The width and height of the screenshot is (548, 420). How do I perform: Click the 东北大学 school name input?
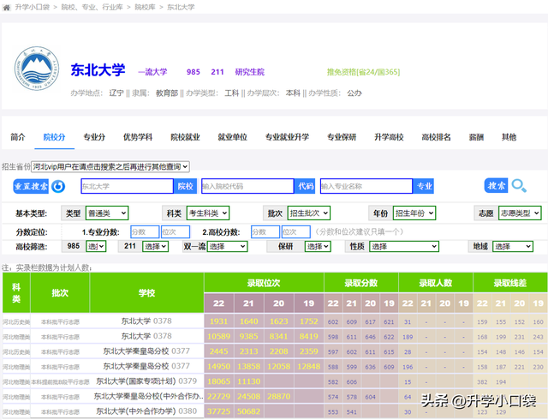point(128,186)
